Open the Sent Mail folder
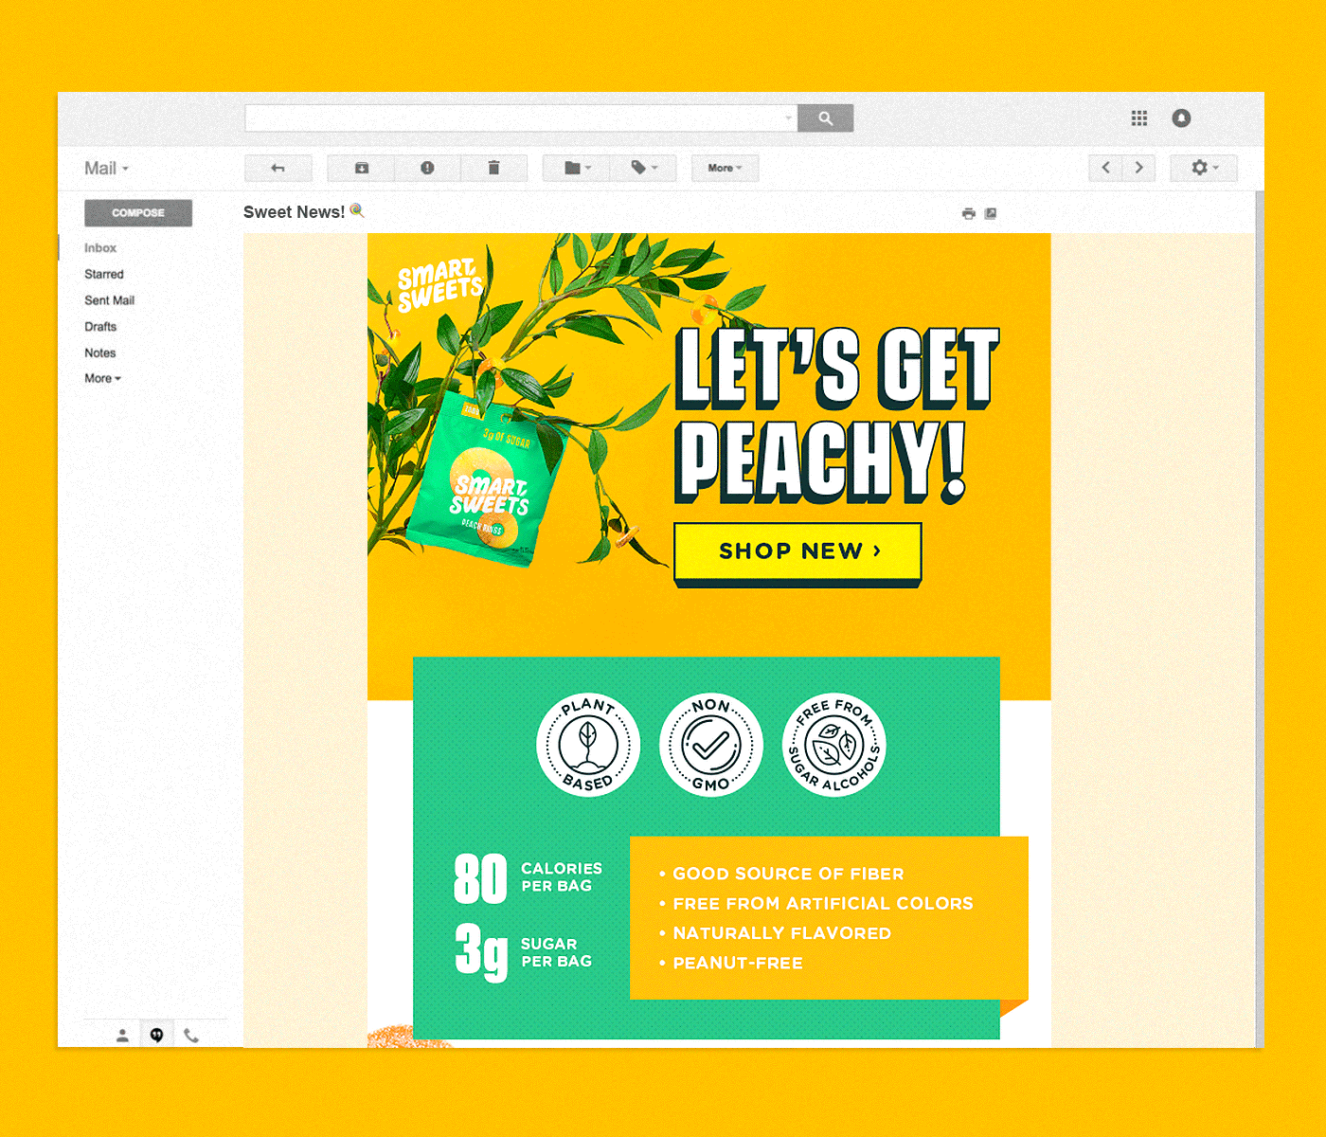 point(110,300)
